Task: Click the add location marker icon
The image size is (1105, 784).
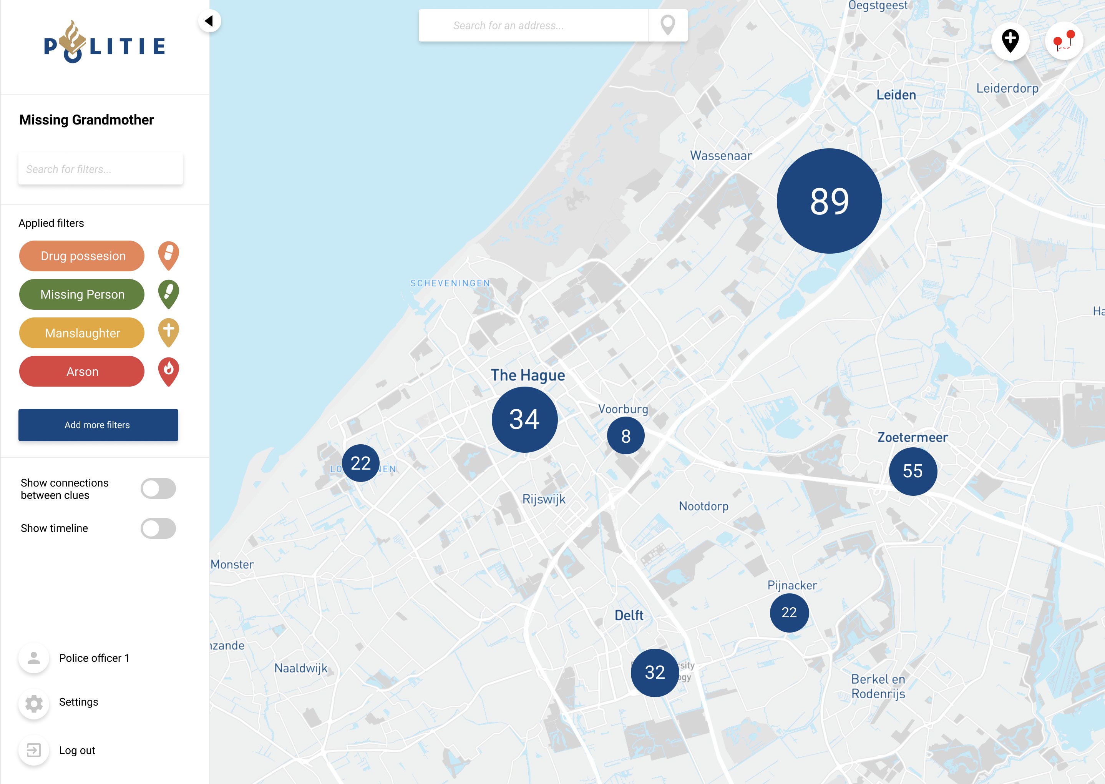Action: pyautogui.click(x=1010, y=41)
